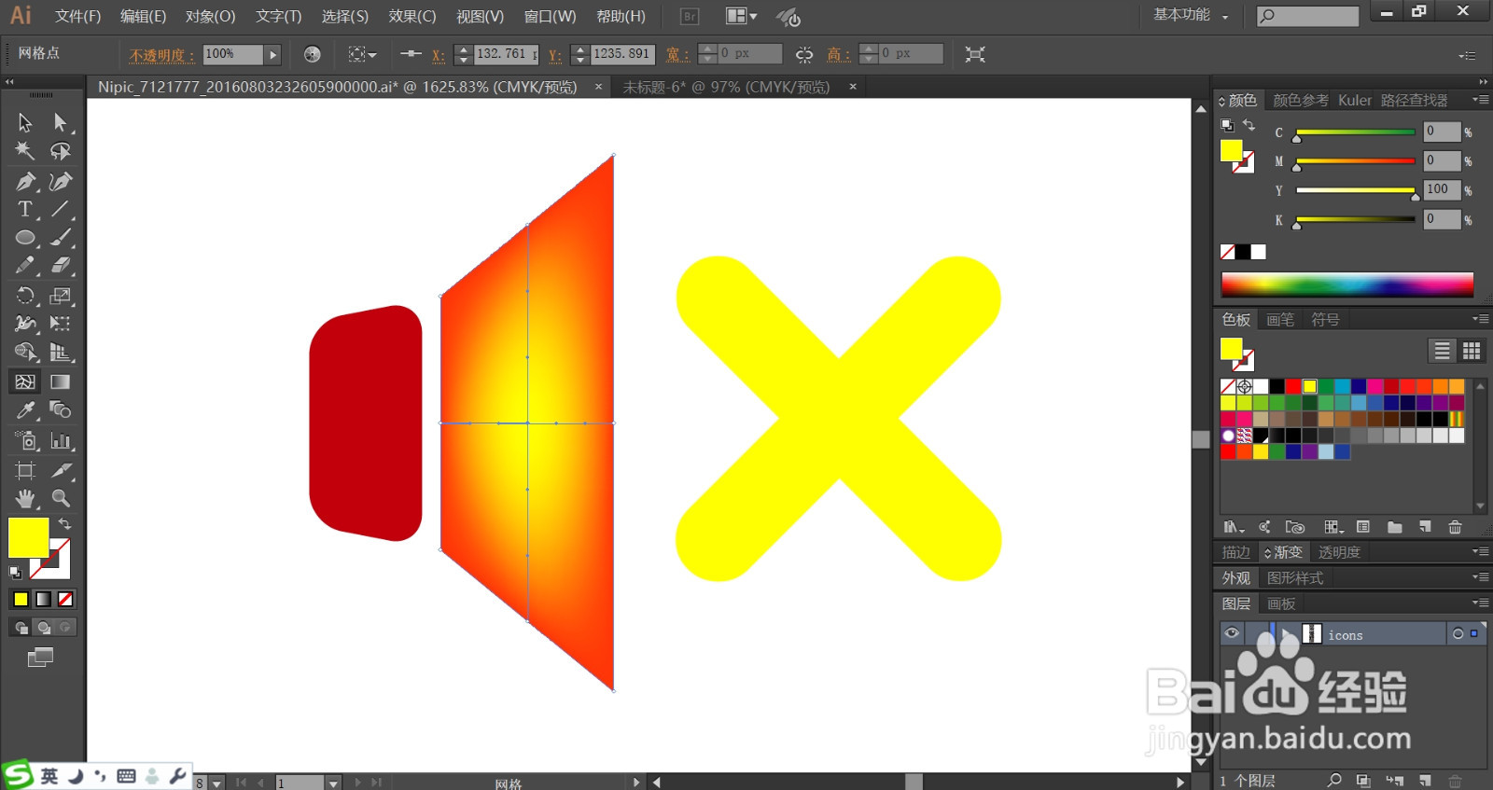Viewport: 1493px width, 790px height.
Task: Swap fill and stroke in toolbox
Action: (x=64, y=524)
